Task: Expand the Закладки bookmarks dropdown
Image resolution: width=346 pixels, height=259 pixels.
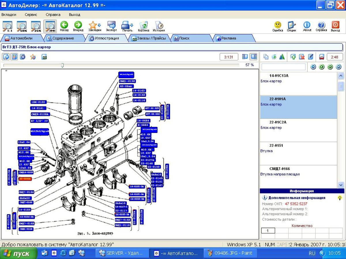Action: pos(99,25)
